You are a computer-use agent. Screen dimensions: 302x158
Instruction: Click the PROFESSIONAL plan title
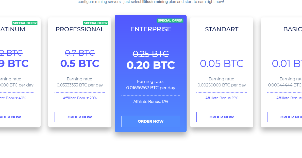(80, 29)
